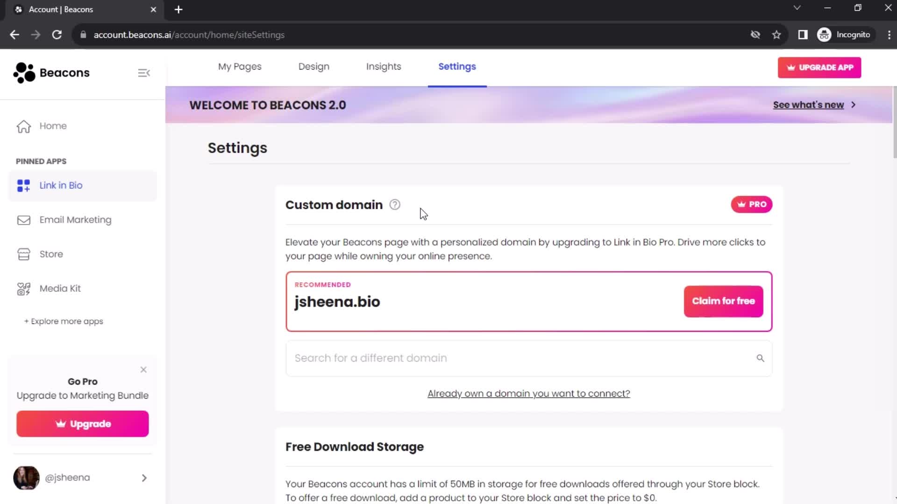Select the Settings tab
This screenshot has width=897, height=504.
point(457,67)
